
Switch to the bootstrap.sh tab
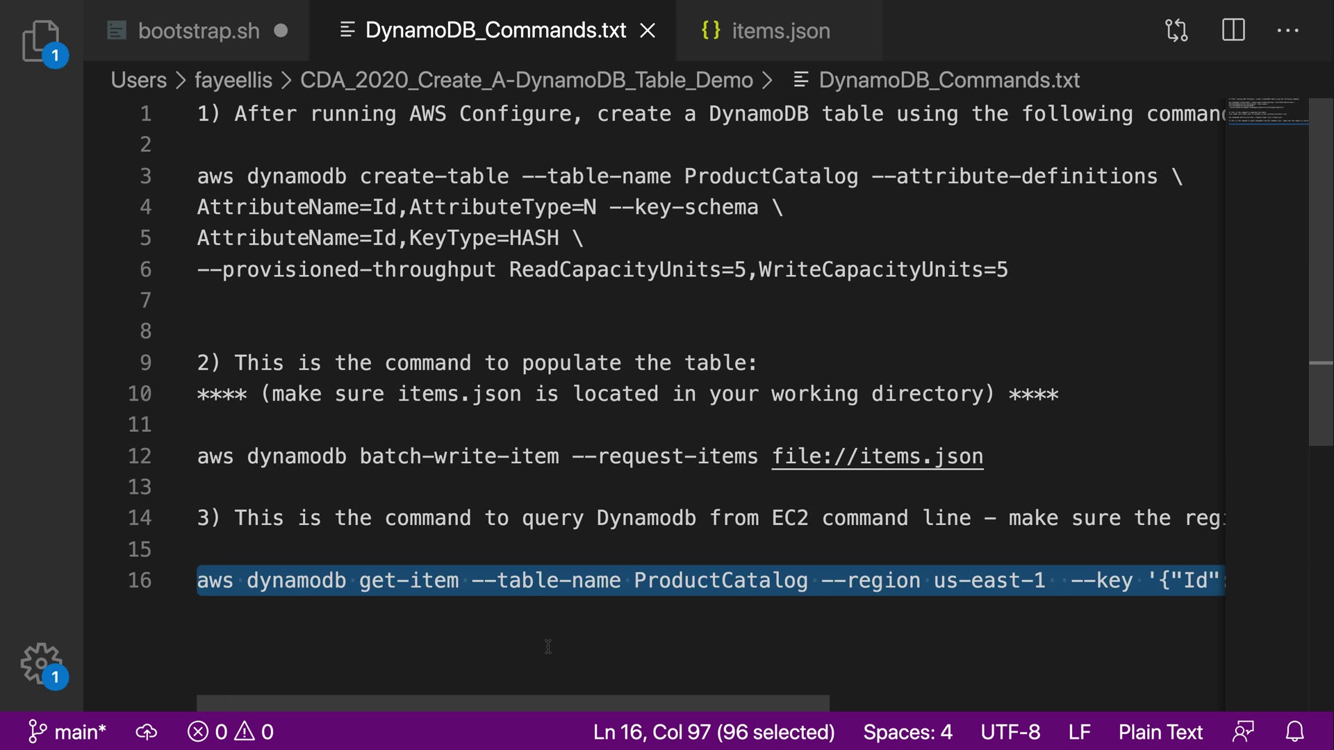click(x=198, y=31)
